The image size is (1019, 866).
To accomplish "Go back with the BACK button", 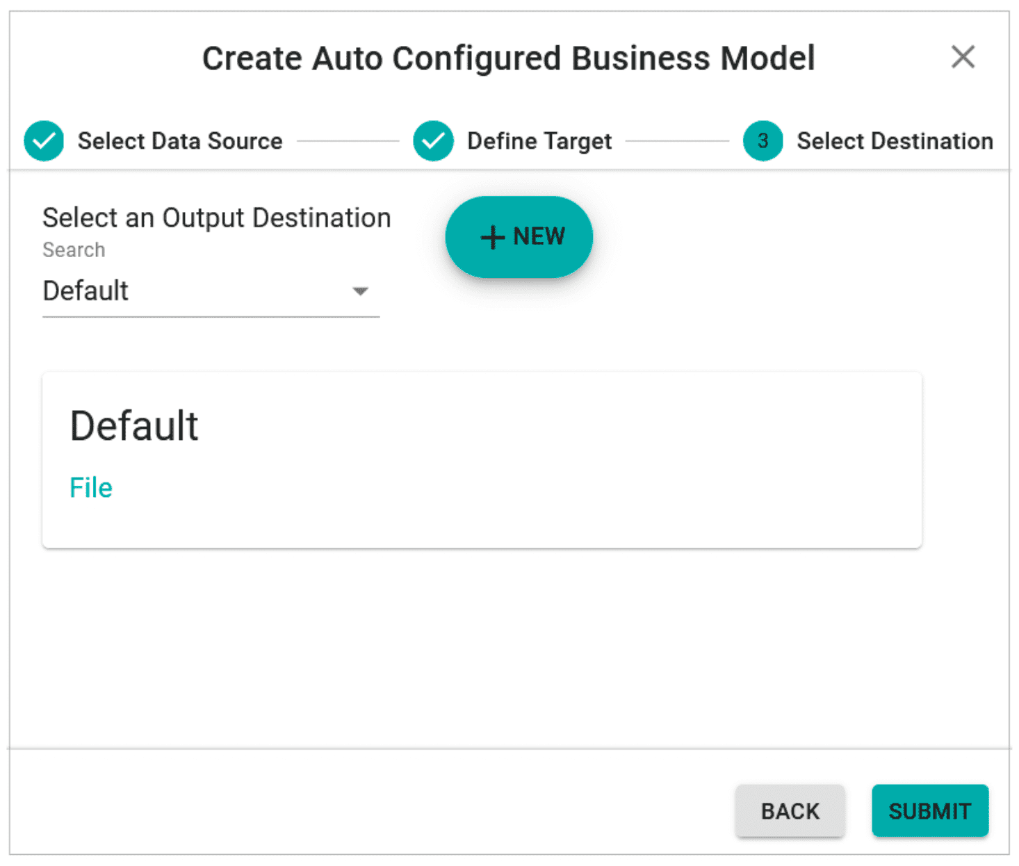I will (790, 811).
